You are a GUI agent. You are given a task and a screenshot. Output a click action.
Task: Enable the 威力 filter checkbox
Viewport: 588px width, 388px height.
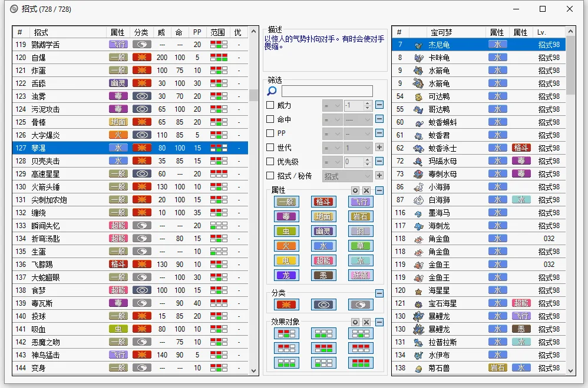click(x=270, y=105)
